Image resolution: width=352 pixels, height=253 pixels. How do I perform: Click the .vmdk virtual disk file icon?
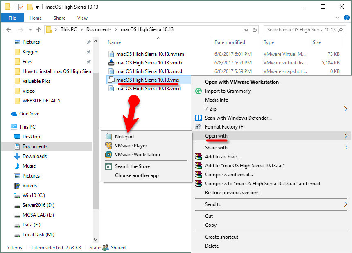pyautogui.click(x=111, y=62)
